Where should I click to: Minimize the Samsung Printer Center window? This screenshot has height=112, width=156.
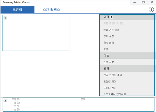pyautogui.click(x=134, y=2)
